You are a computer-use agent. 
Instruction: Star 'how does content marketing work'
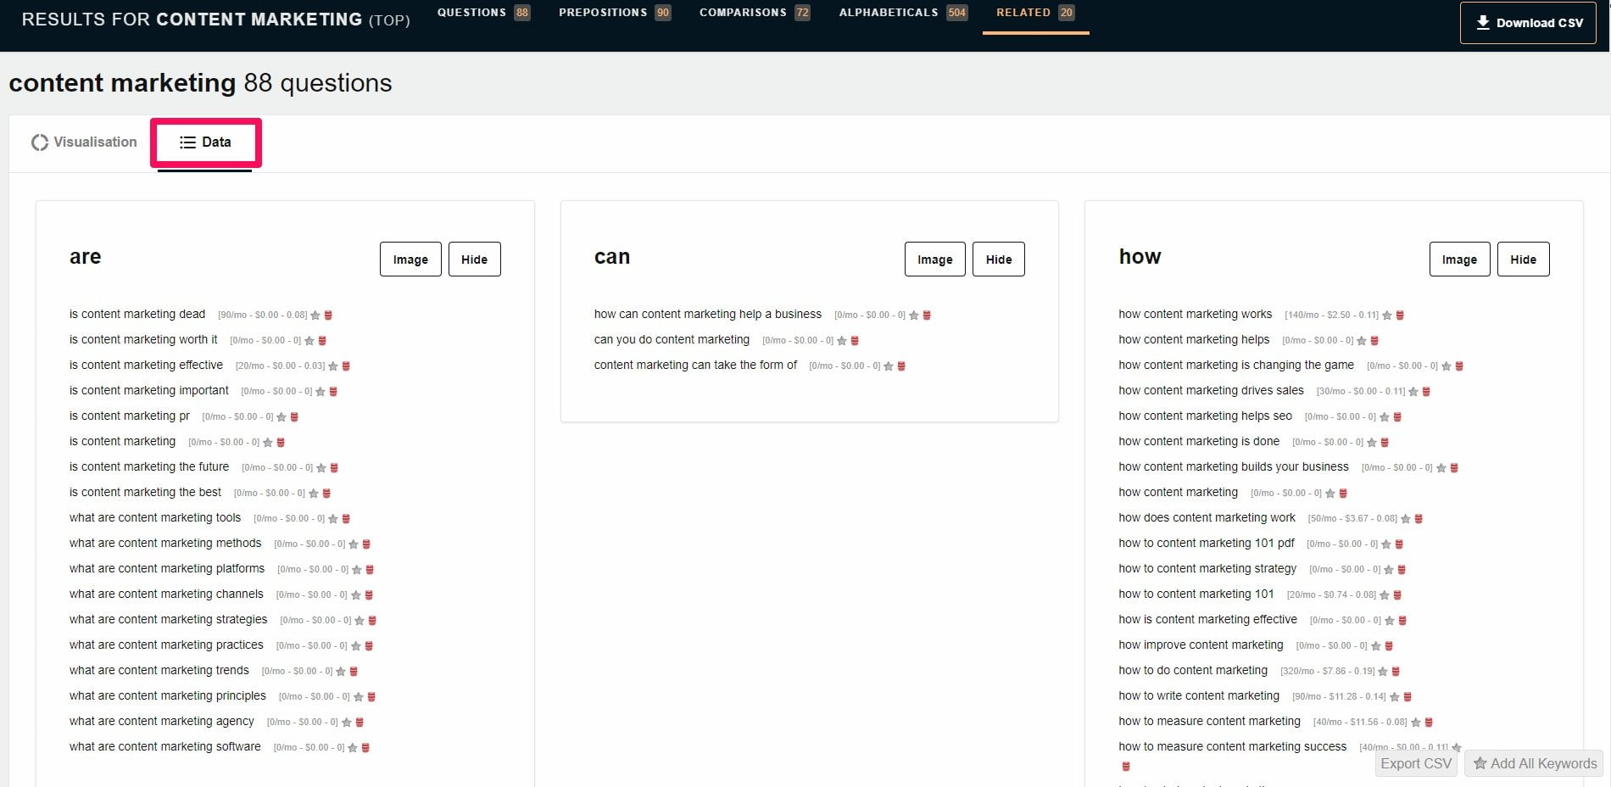[1406, 519]
